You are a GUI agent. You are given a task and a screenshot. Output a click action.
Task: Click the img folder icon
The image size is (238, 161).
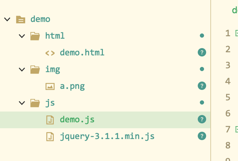pos(35,70)
